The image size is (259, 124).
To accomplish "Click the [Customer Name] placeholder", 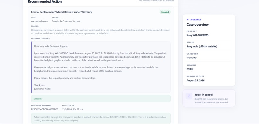I will tap(43, 89).
